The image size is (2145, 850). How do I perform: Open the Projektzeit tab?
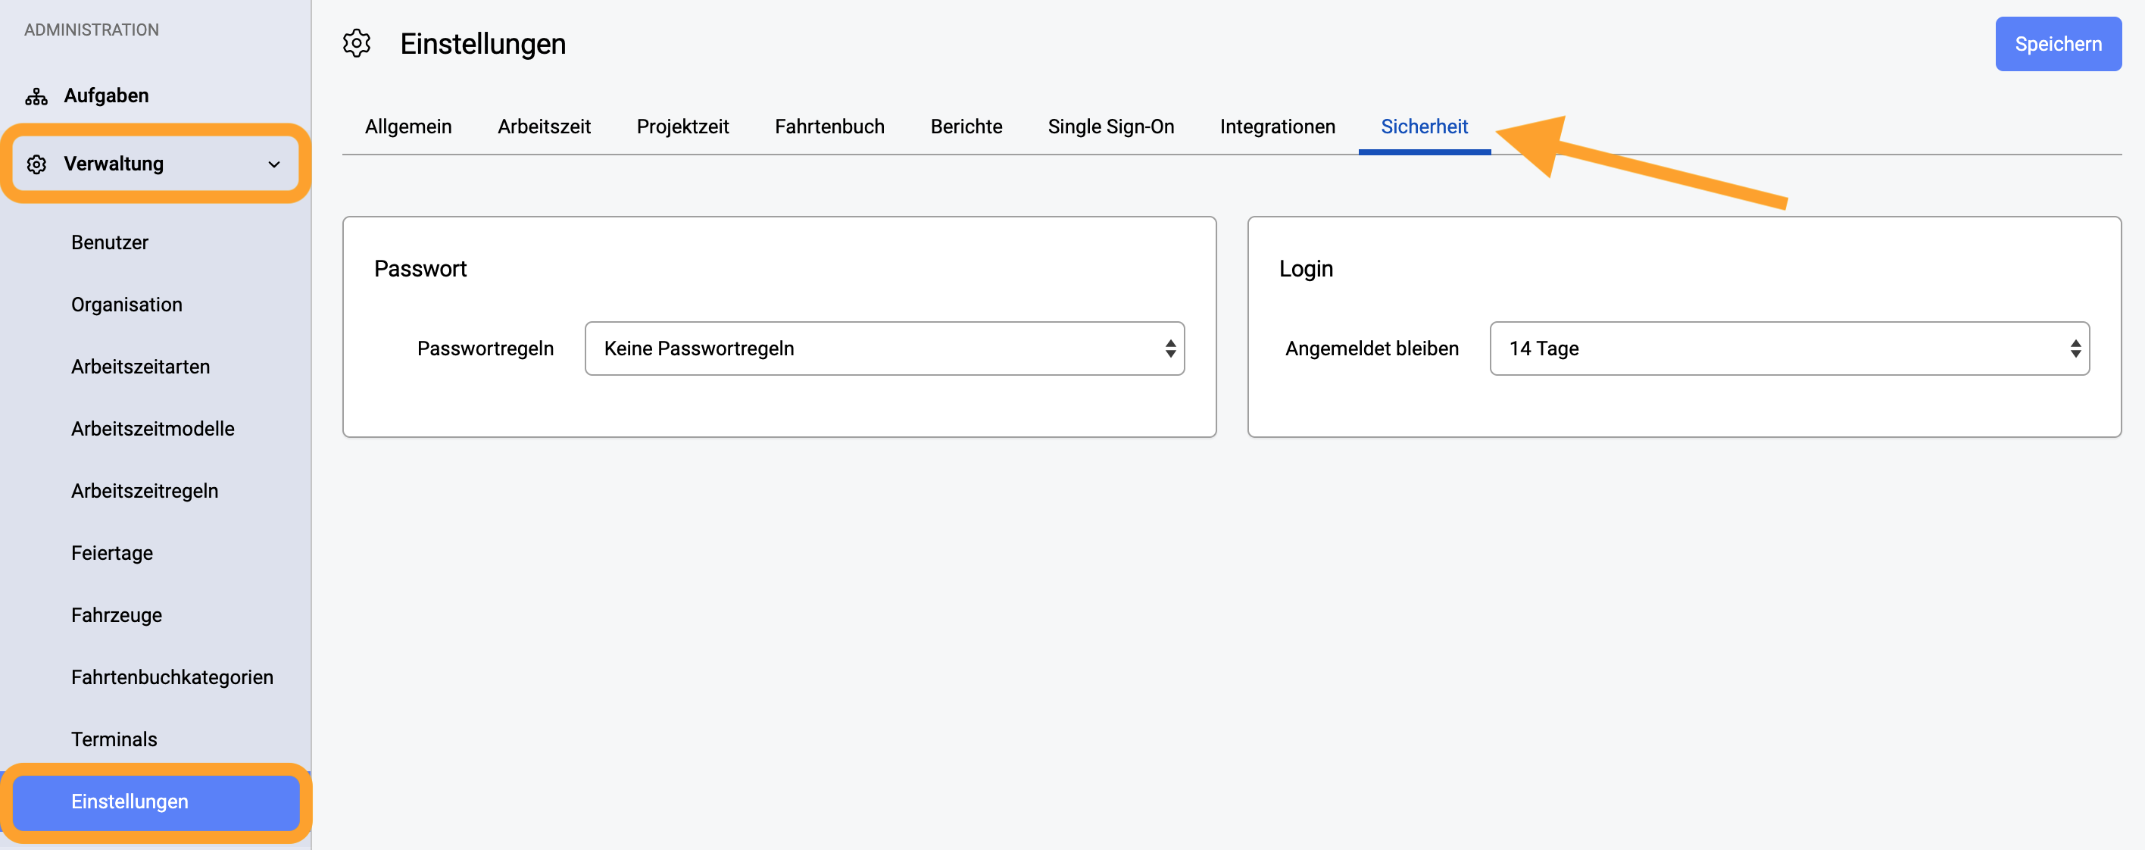[x=682, y=127]
